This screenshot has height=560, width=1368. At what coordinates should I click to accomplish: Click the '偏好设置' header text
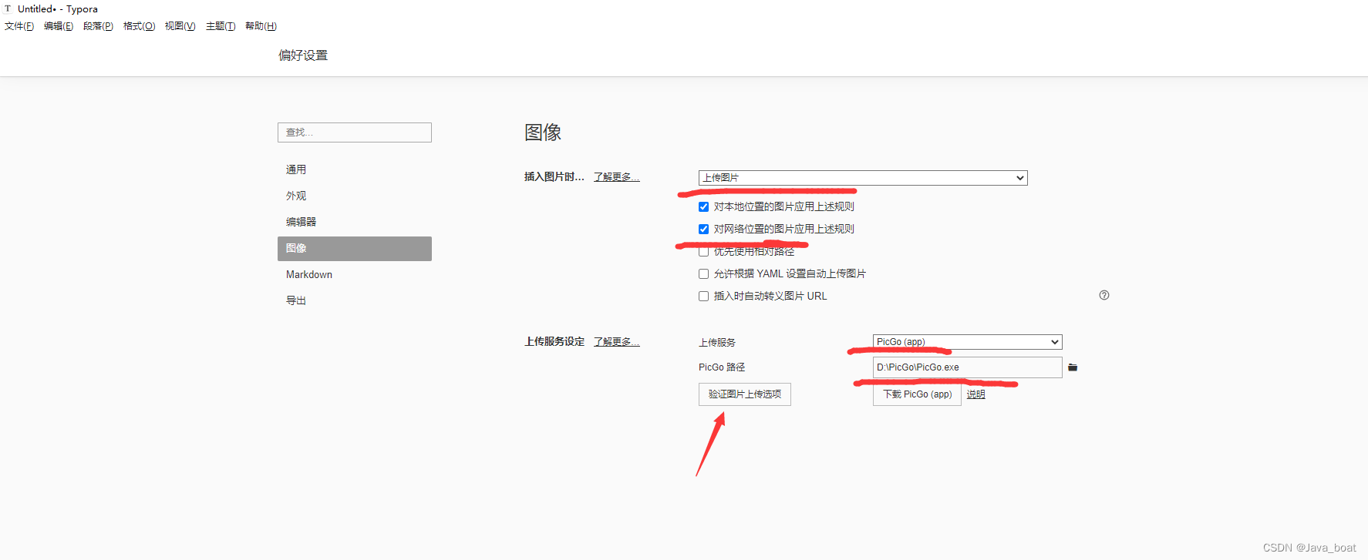click(x=303, y=55)
